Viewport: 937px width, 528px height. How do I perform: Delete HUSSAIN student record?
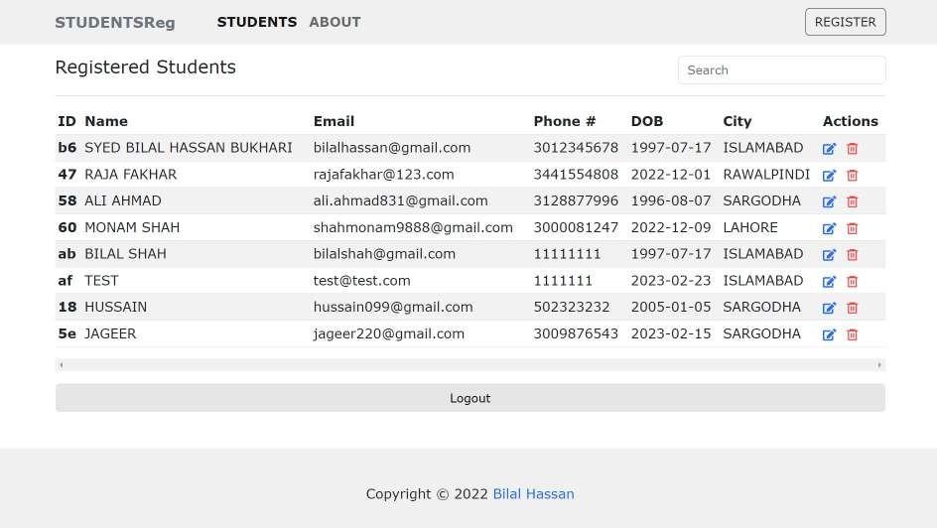click(x=853, y=309)
